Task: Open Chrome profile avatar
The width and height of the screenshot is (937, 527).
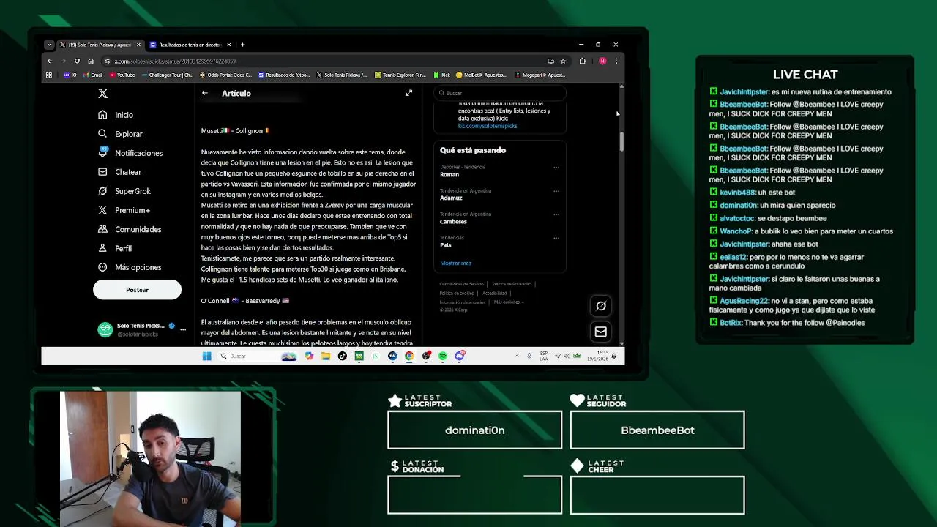Action: [602, 61]
